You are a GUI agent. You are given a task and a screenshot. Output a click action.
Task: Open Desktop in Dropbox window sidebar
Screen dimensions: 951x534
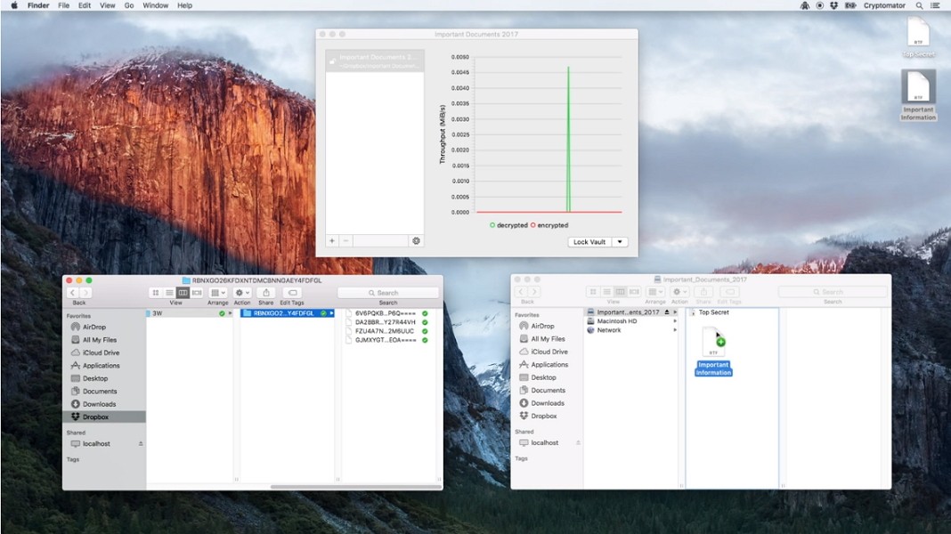pyautogui.click(x=94, y=378)
